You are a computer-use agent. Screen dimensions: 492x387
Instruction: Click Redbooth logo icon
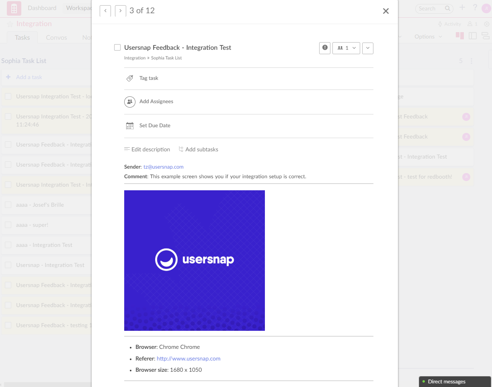point(14,8)
